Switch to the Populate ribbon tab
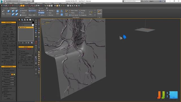 [x=41, y=8]
